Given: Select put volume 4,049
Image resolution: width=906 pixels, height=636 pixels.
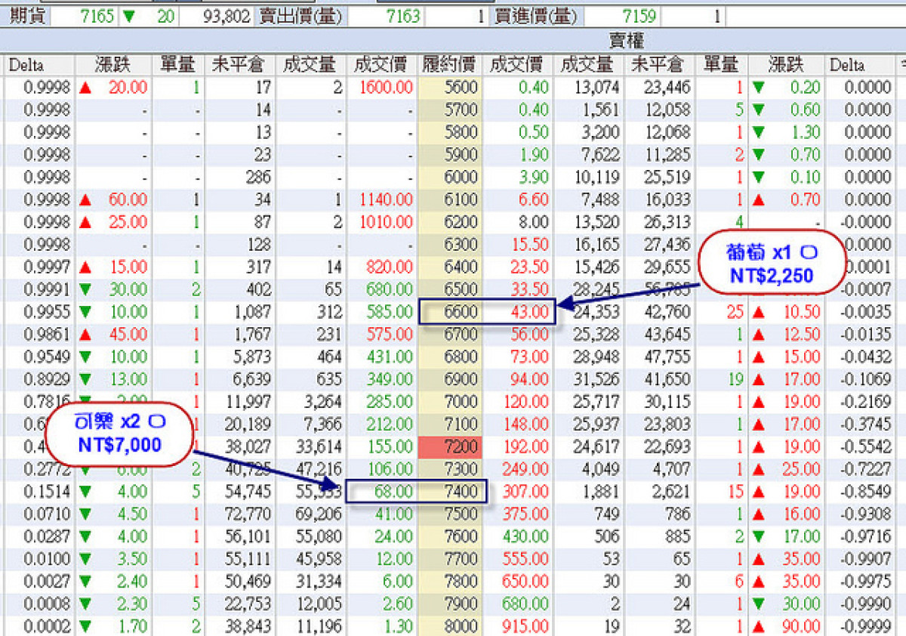Looking at the screenshot, I should (x=601, y=469).
